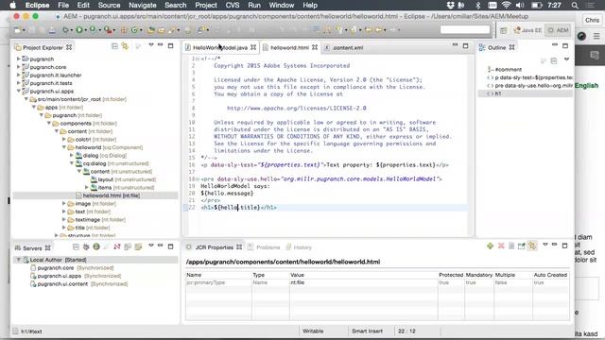Collapse the pugranch.ui.apps project
The width and height of the screenshot is (605, 340).
pos(18,92)
